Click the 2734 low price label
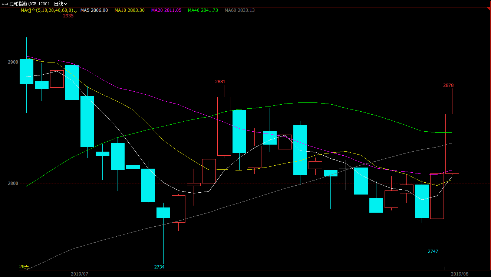This screenshot has height=277, width=491. point(159,267)
